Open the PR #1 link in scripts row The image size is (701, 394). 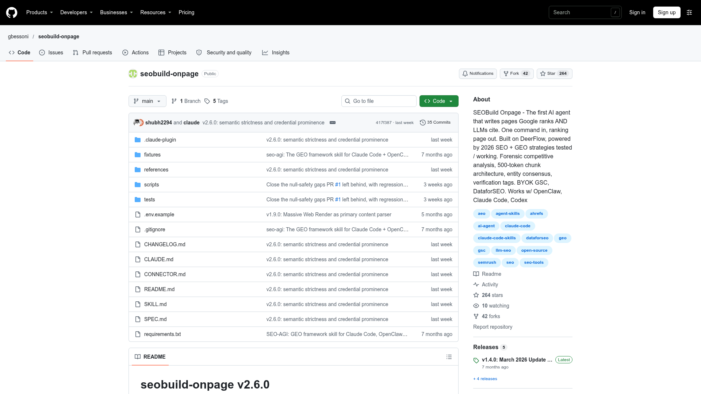pos(338,185)
